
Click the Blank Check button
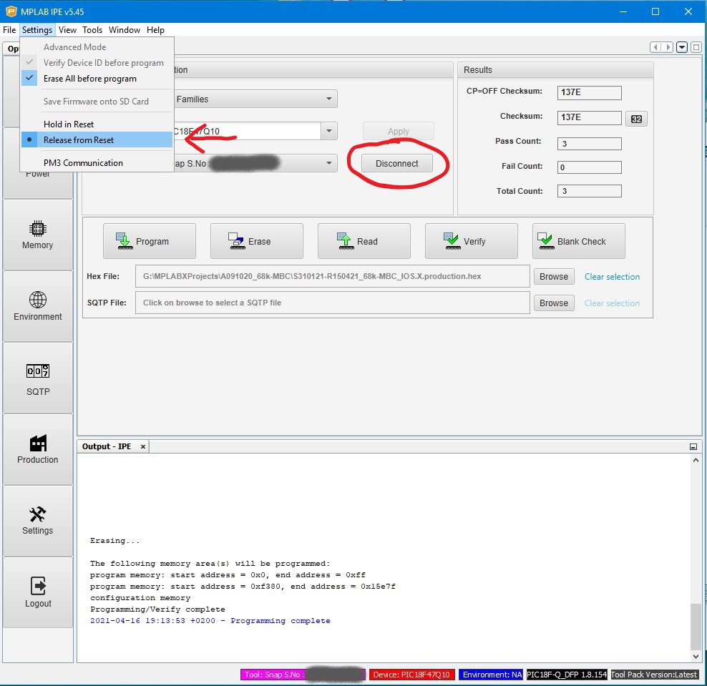click(578, 241)
